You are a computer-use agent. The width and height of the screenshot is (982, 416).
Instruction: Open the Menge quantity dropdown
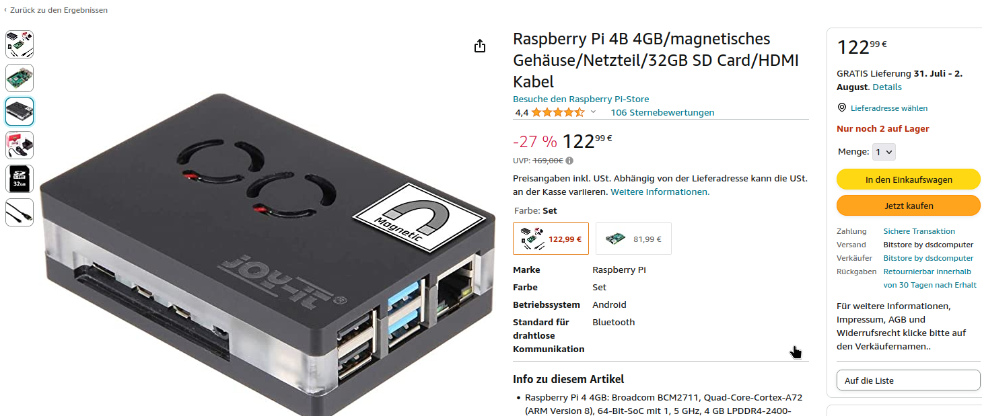click(x=884, y=152)
